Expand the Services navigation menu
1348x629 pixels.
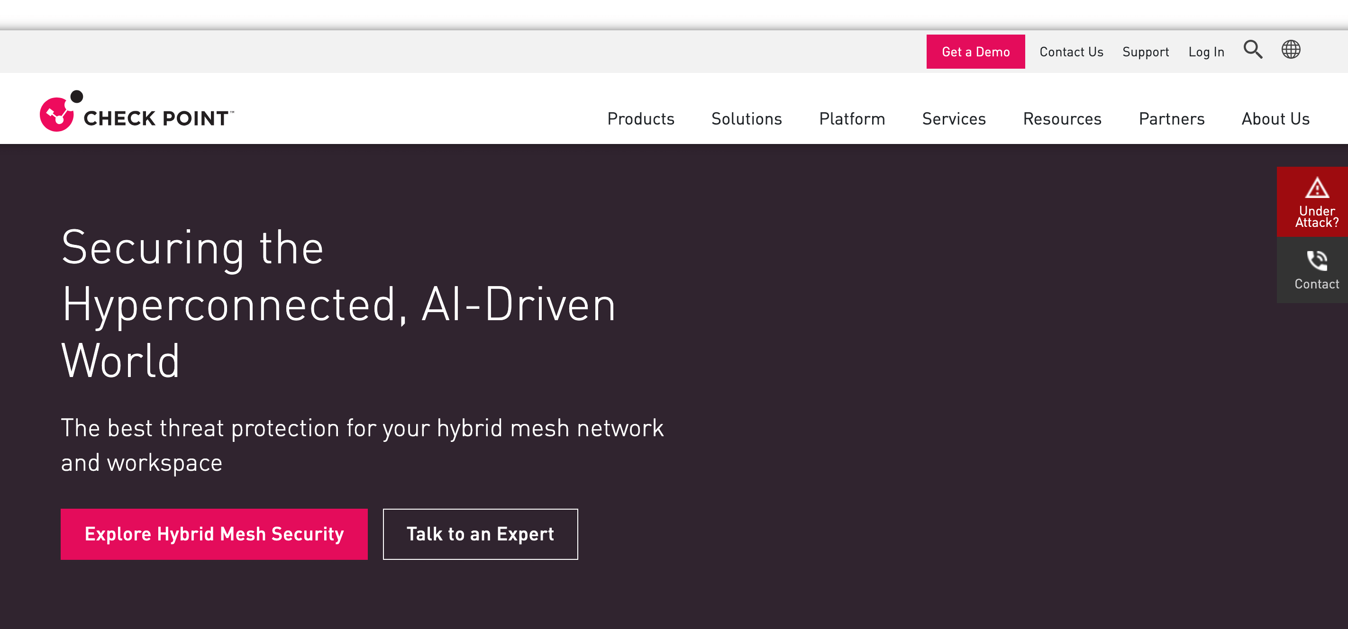[x=954, y=119]
